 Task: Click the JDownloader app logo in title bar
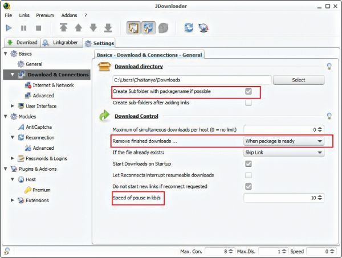7,6
